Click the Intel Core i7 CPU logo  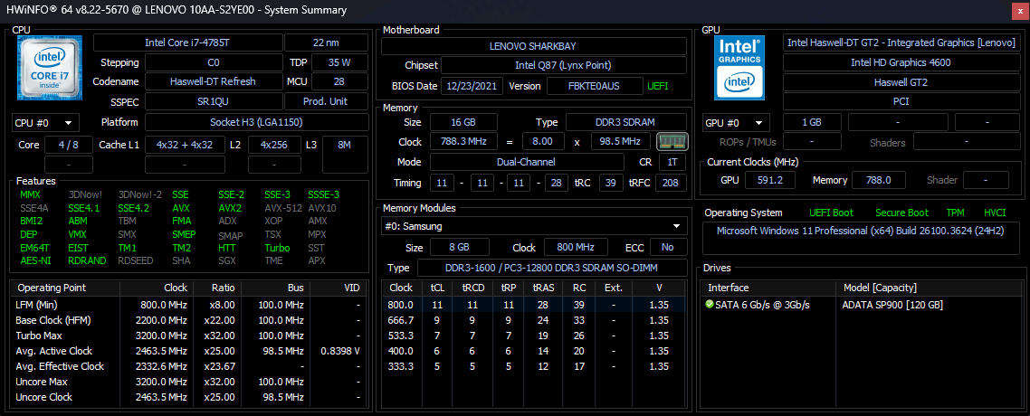pyautogui.click(x=50, y=68)
